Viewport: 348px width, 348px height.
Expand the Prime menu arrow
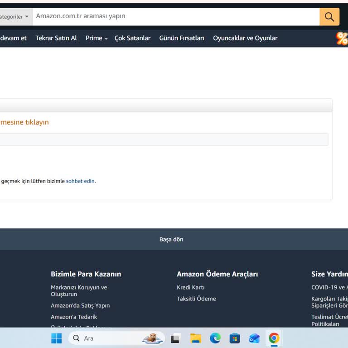(x=106, y=39)
